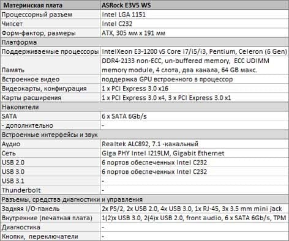Select the Карты расширения label cell
289x241 pixels.
50,98
